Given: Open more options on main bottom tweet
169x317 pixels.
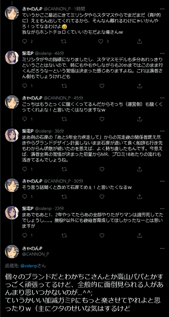Looking at the screenshot, I should tap(162, 248).
